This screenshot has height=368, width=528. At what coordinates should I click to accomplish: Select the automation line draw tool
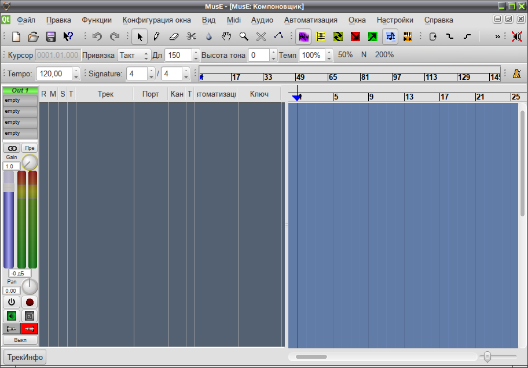(278, 36)
